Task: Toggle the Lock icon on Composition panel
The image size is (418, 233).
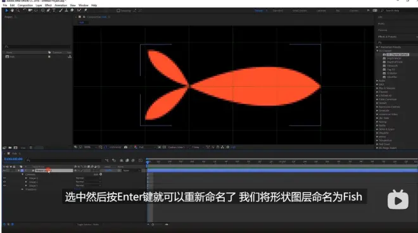Action: coord(84,17)
